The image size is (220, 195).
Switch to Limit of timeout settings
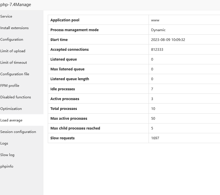tap(14, 63)
